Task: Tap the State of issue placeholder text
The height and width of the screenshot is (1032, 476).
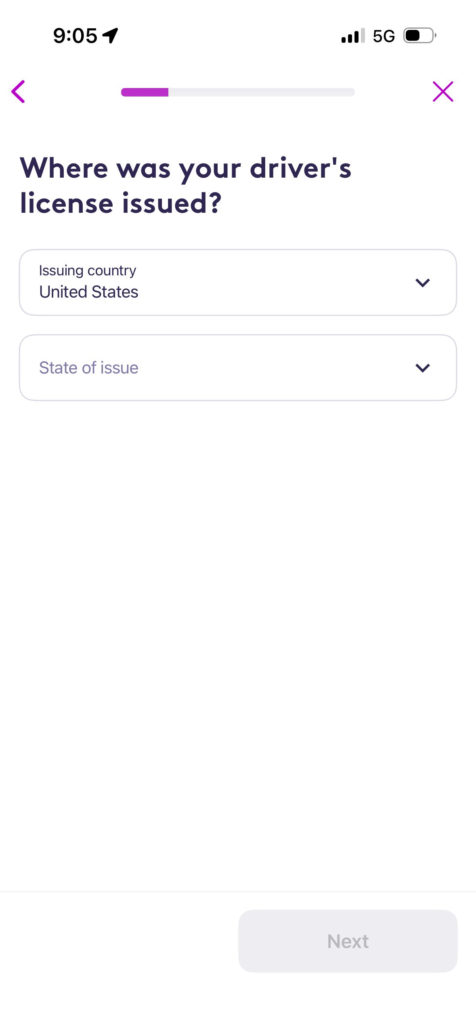Action: point(89,368)
